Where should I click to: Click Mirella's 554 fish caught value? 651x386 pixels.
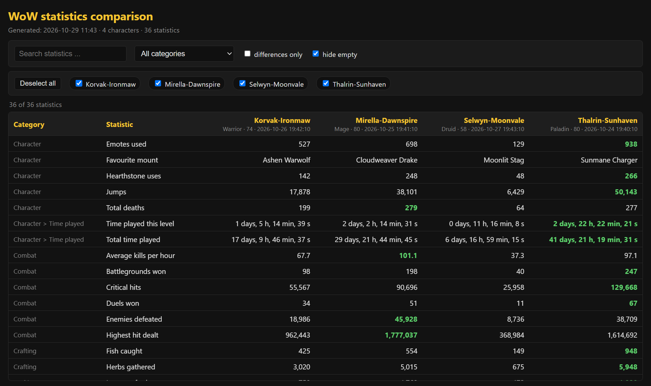pyautogui.click(x=412, y=351)
